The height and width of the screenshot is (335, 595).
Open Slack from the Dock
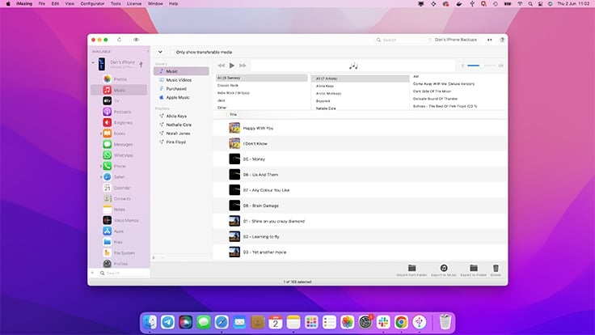pos(383,322)
